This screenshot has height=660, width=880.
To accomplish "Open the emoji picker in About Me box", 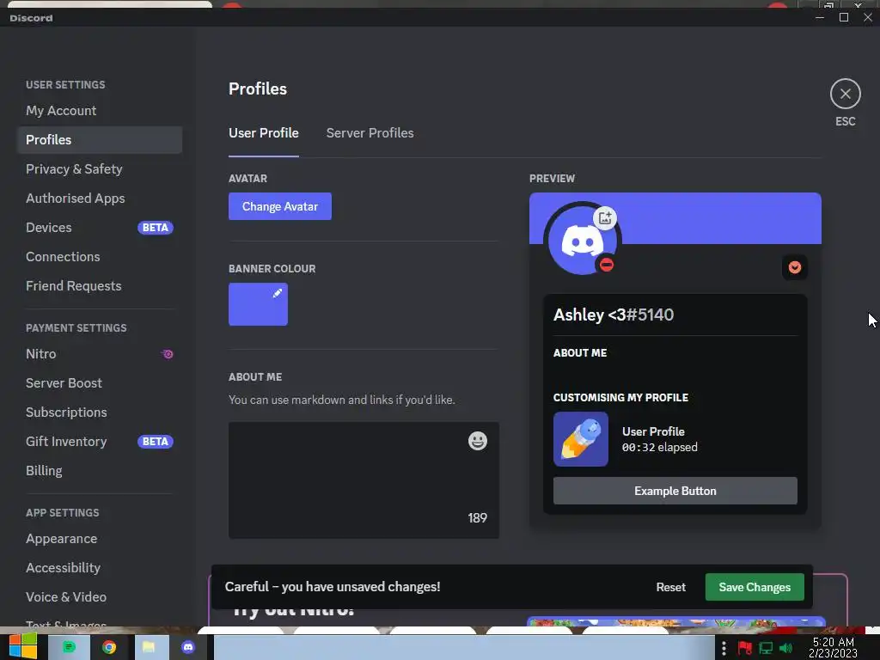I will (478, 441).
